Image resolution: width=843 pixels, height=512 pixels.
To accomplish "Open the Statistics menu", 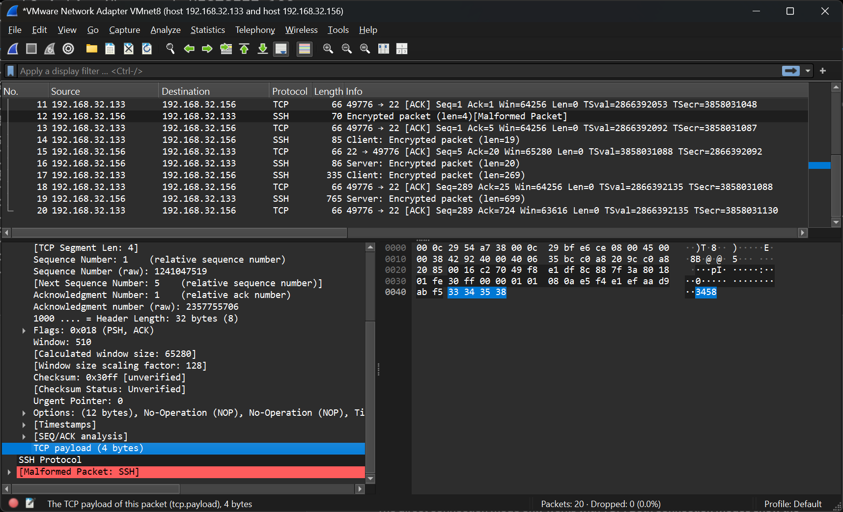I will (207, 30).
